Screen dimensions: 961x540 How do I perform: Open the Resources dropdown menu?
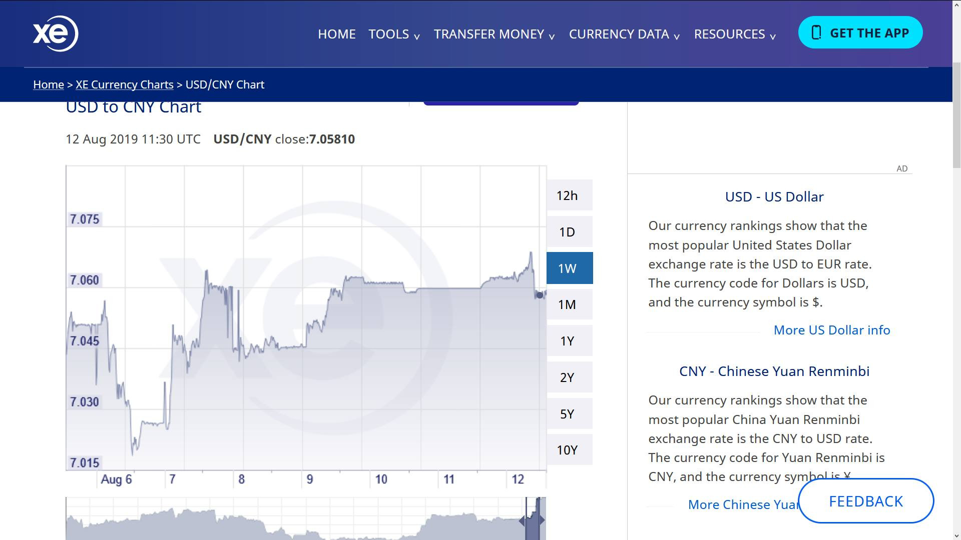pyautogui.click(x=734, y=34)
